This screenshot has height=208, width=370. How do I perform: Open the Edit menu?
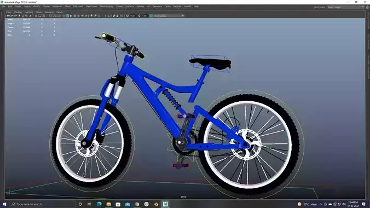click(10, 7)
